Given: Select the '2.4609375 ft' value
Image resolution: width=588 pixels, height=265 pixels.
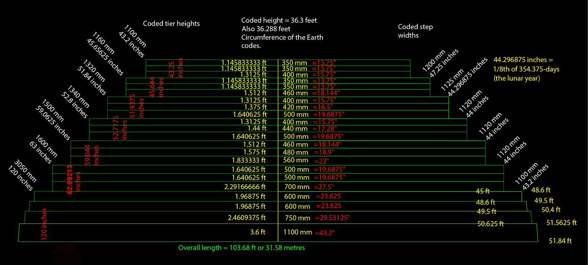Looking at the screenshot, I should (247, 218).
